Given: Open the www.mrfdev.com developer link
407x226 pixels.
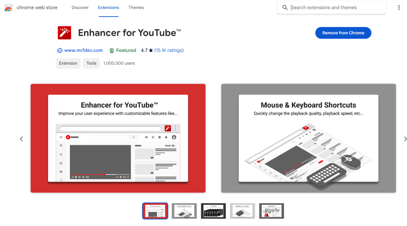Looking at the screenshot, I should point(83,50).
